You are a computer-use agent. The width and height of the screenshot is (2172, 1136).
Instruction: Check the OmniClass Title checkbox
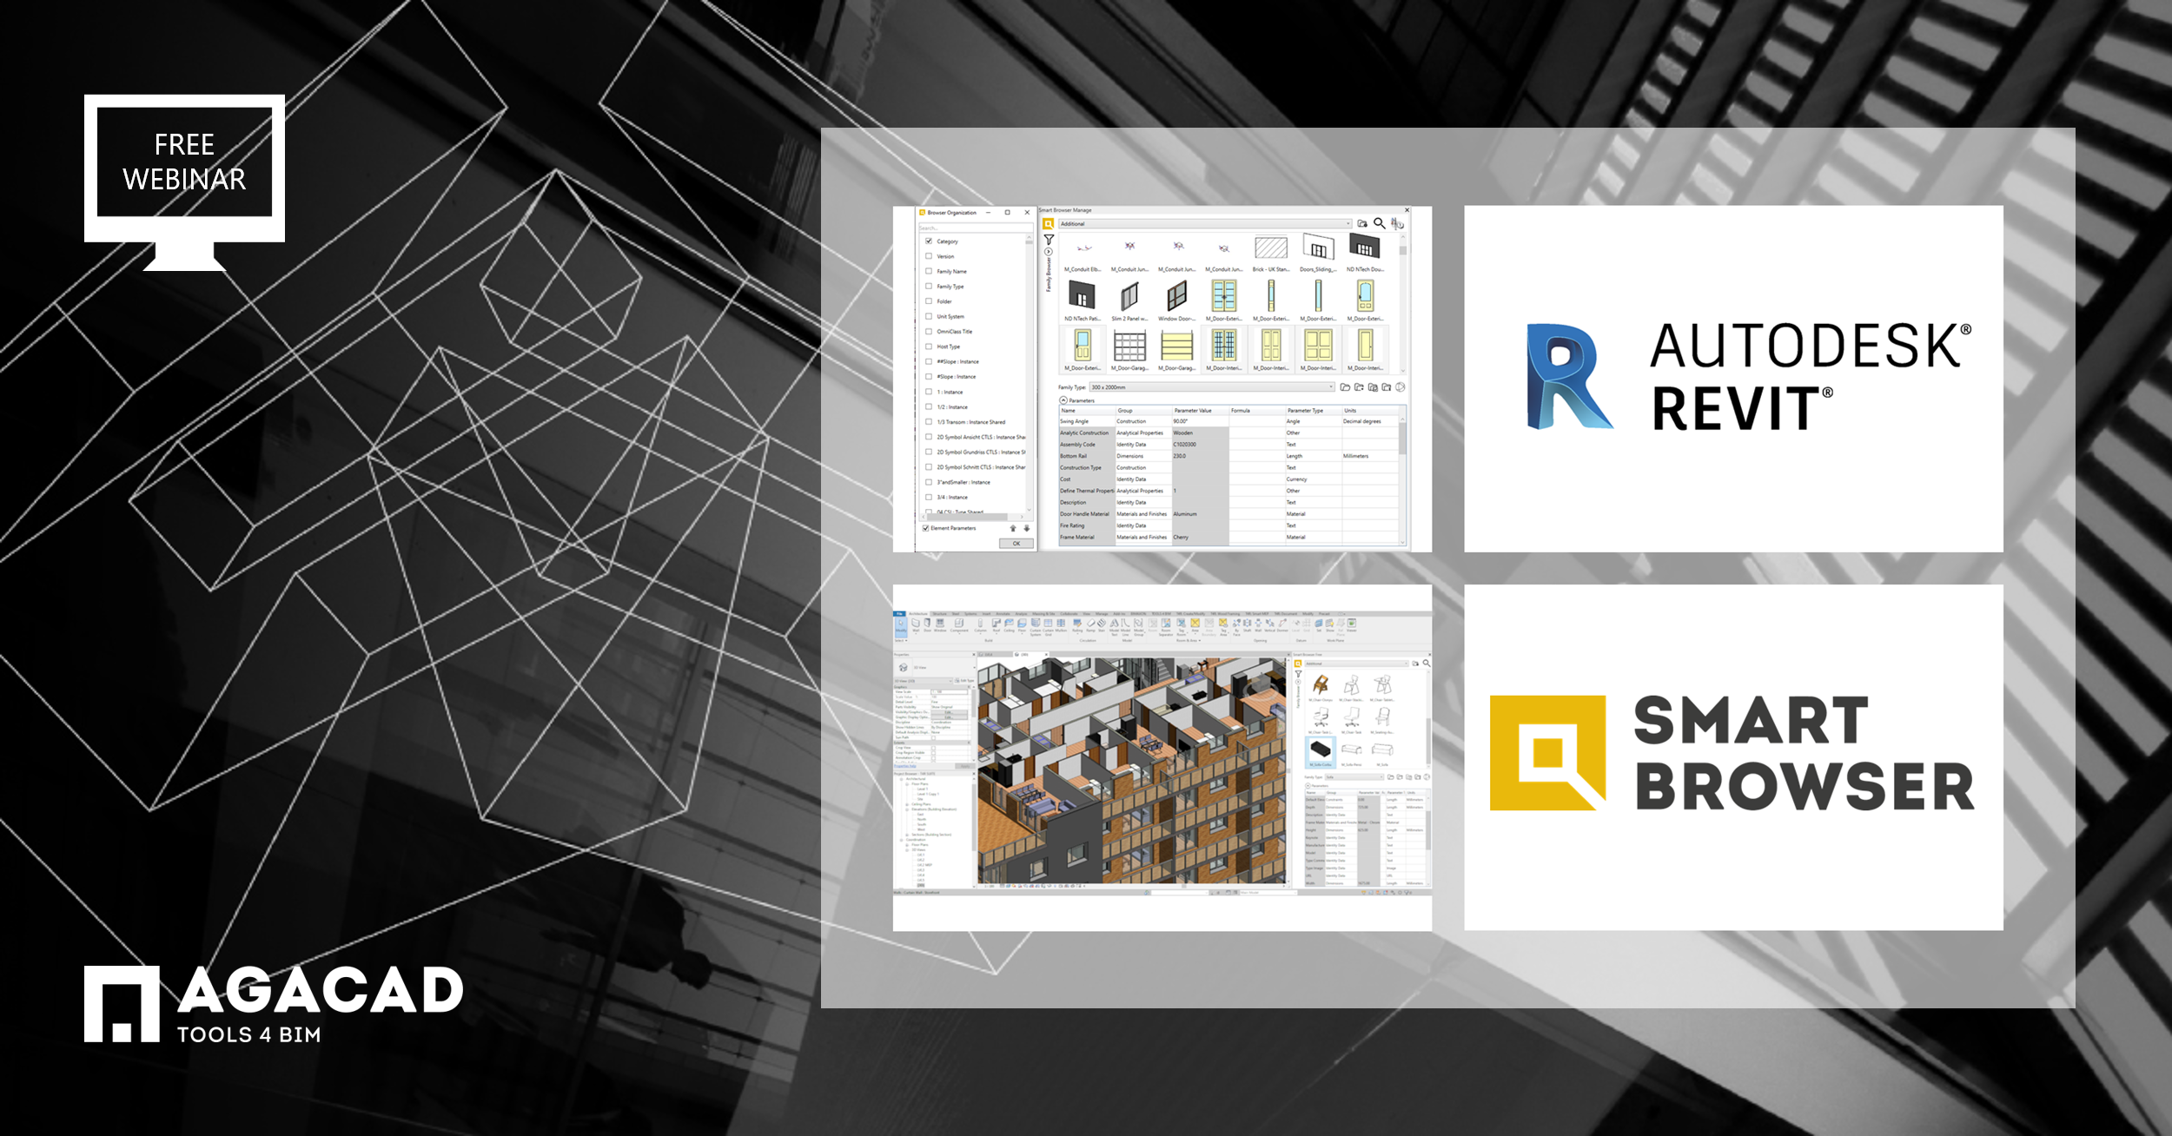coord(929,331)
